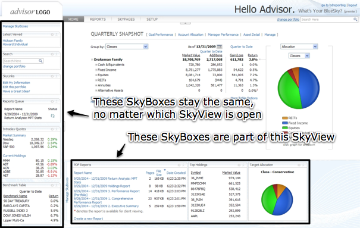Click the collapse handle below the navigation bar

point(185,23)
